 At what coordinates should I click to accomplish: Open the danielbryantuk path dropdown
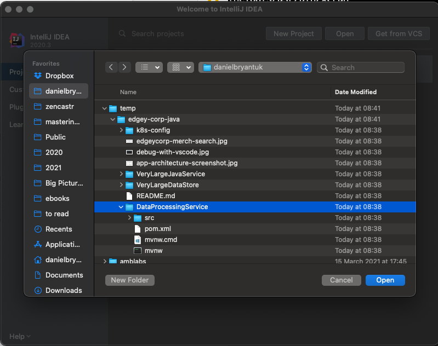[255, 67]
